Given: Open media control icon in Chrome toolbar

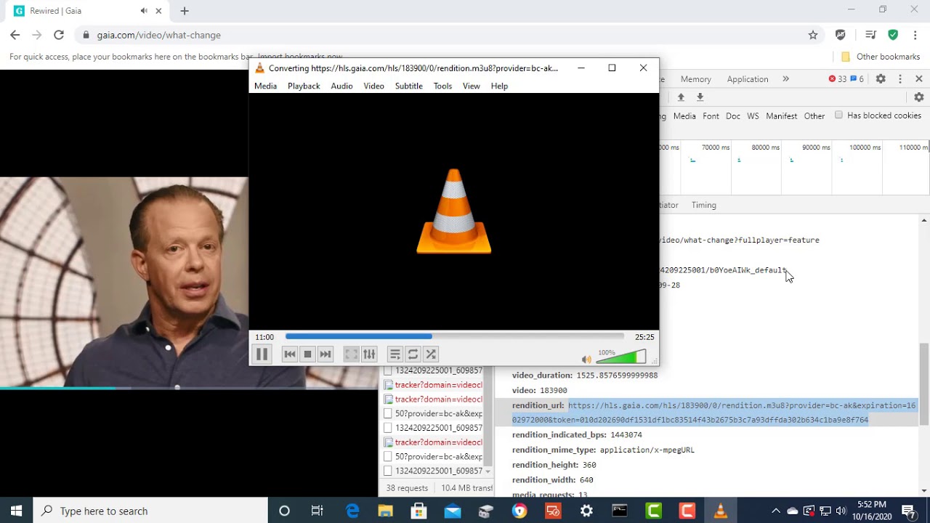Looking at the screenshot, I should pyautogui.click(x=870, y=35).
